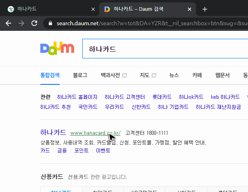Search related term 하나카드 고객센터
Screen dimensions: 248x192
(125, 97)
